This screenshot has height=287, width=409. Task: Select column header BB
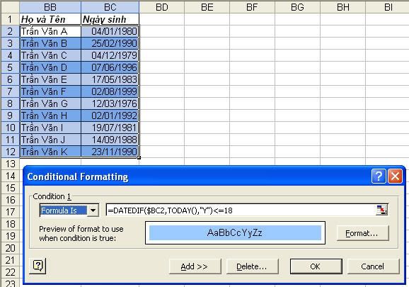pyautogui.click(x=50, y=7)
